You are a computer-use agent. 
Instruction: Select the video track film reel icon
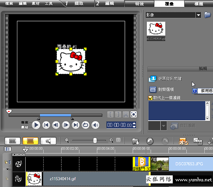click(x=19, y=164)
